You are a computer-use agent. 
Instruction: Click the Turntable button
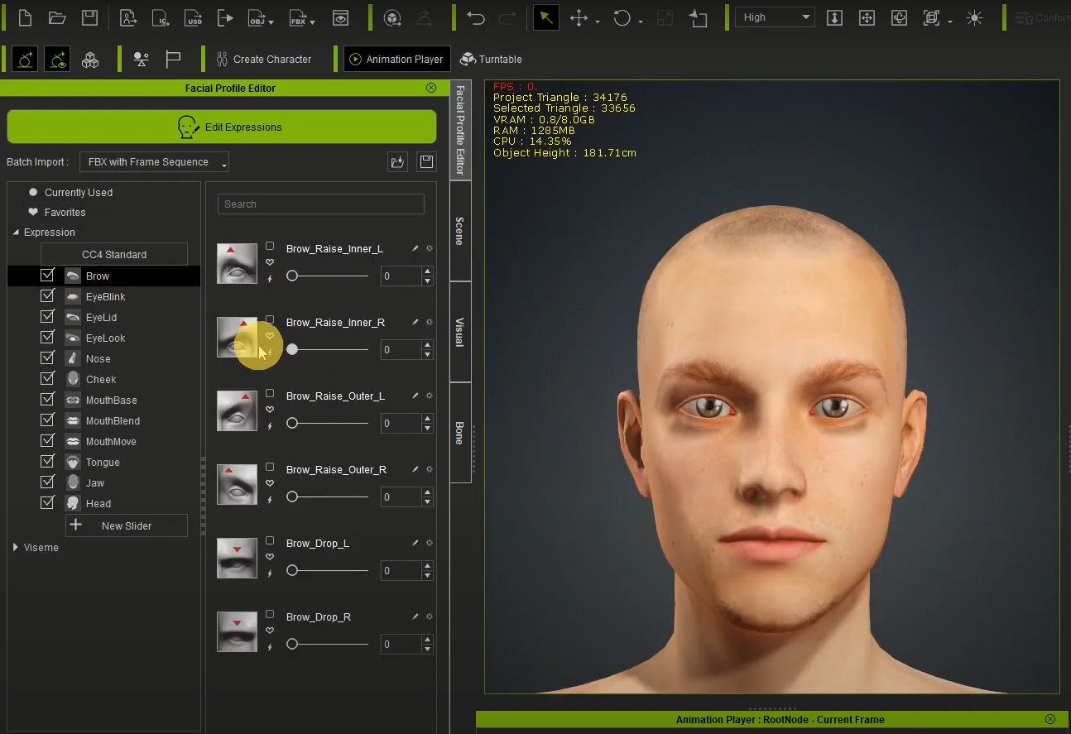click(491, 60)
